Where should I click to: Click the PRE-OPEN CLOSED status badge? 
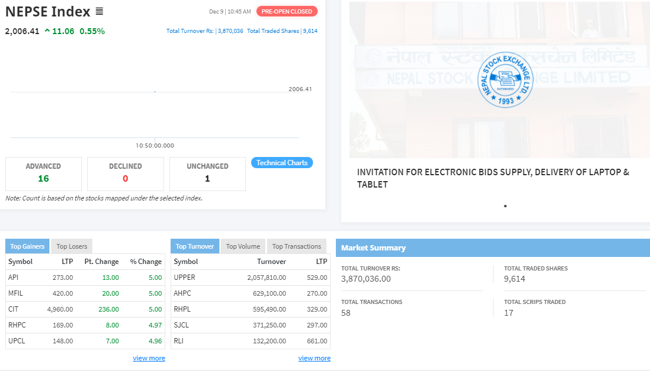287,12
